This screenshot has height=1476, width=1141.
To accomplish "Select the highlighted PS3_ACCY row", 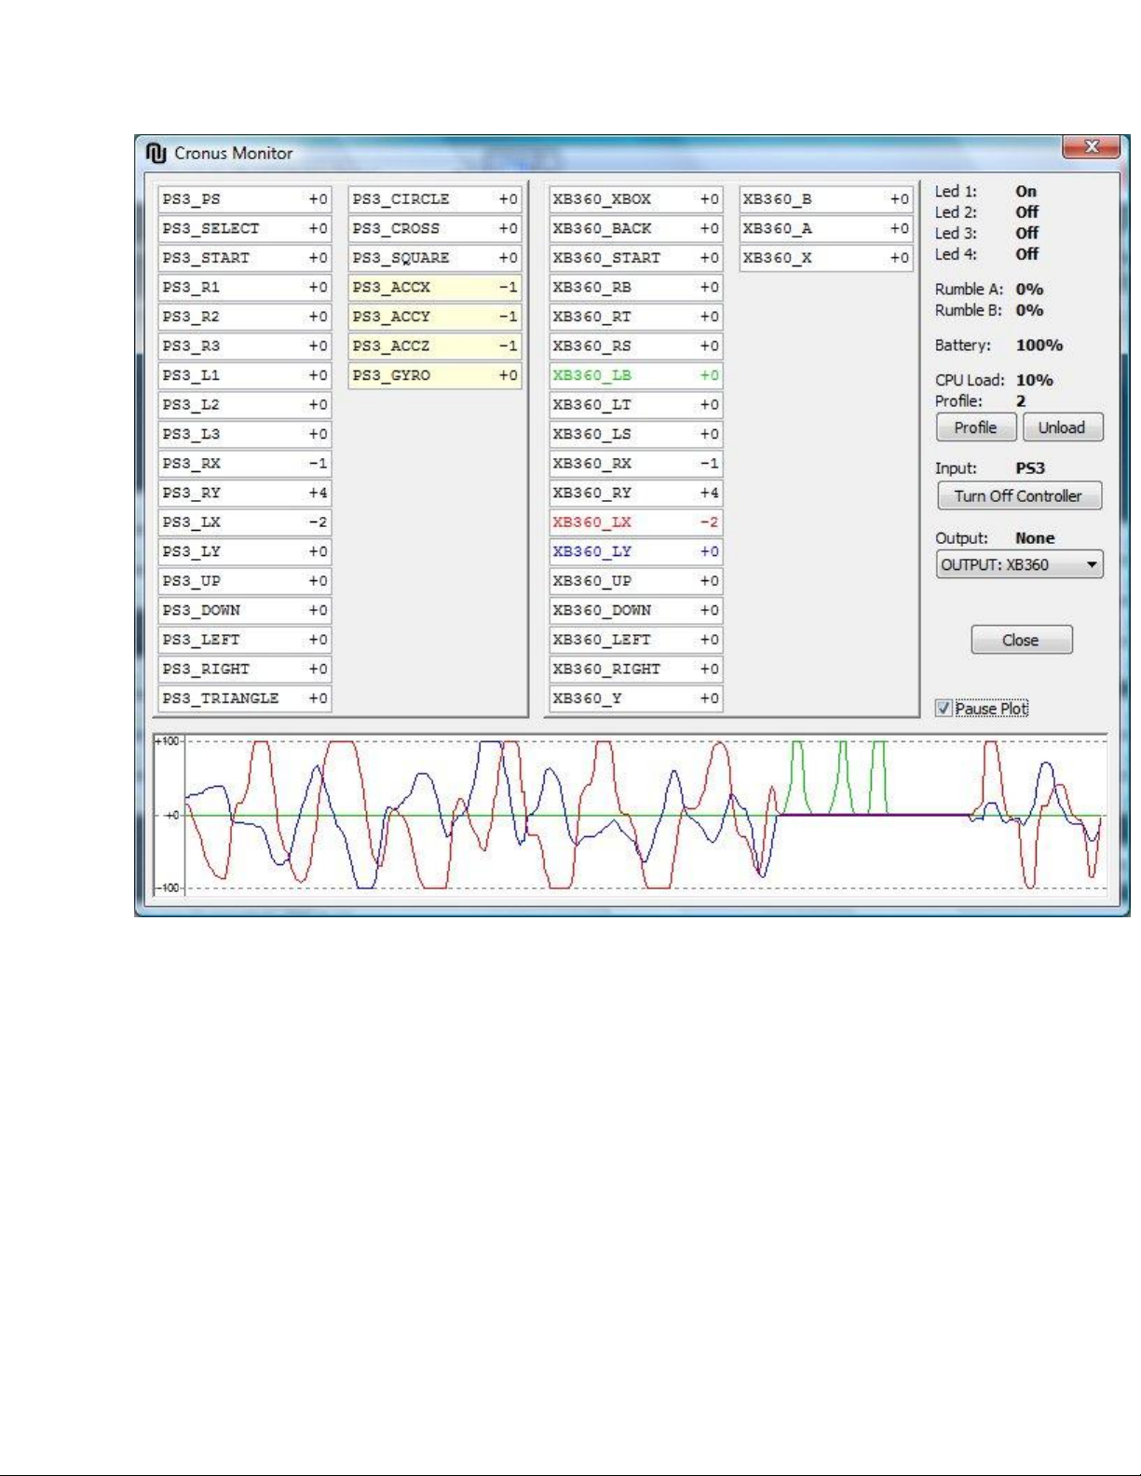I will 435,317.
